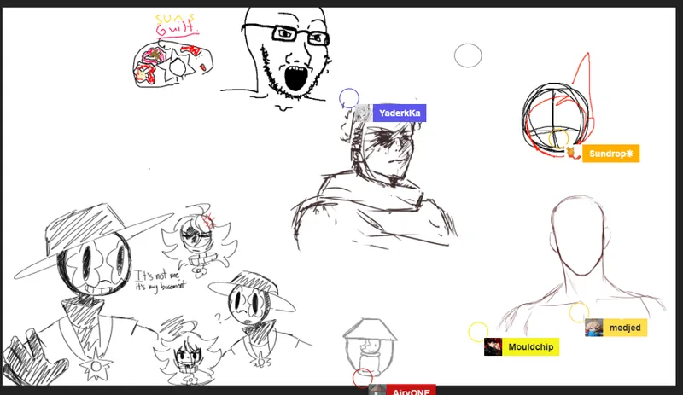
Task: Click the blue cursor circle above YaderkKa
Action: [x=348, y=97]
